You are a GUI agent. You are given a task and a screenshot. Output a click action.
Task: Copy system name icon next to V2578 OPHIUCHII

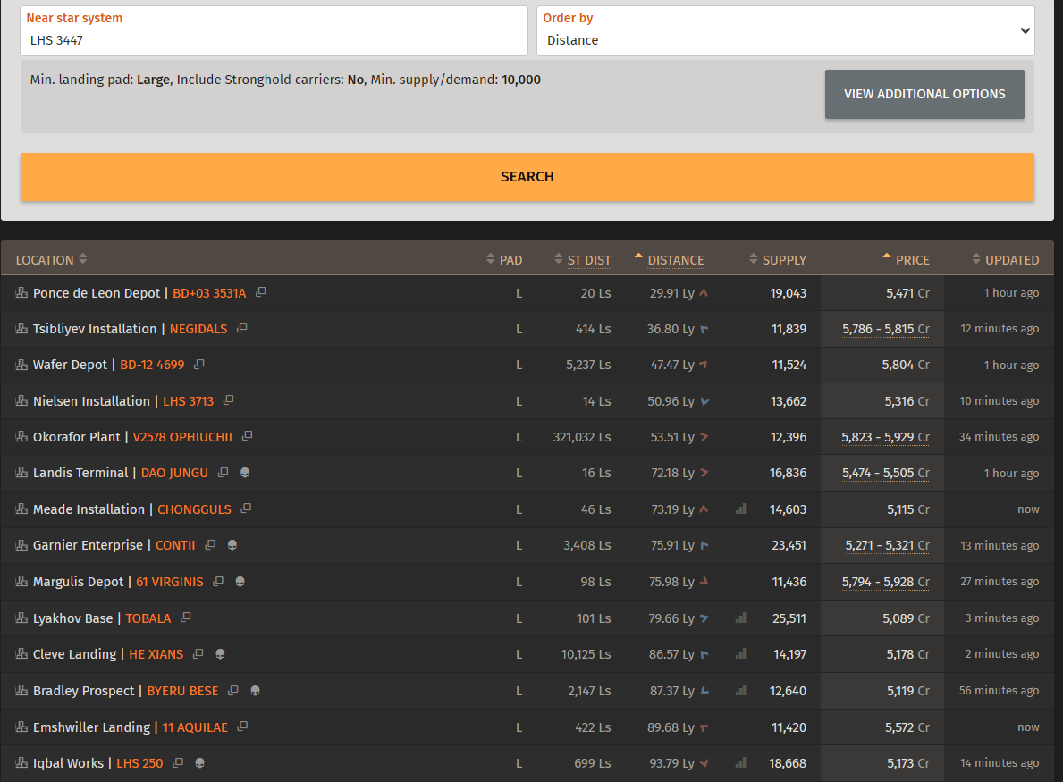(x=247, y=436)
